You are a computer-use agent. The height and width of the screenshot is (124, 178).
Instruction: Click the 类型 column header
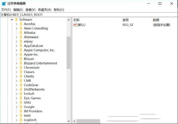pos(125,20)
